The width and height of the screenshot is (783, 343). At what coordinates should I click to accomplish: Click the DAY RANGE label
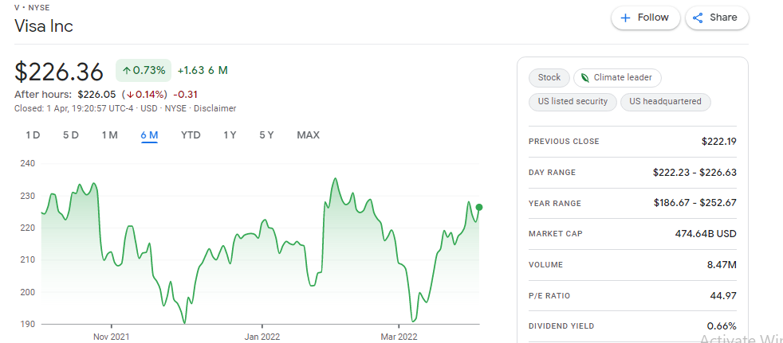click(553, 173)
